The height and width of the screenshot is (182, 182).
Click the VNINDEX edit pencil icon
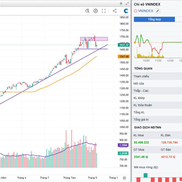(157, 11)
